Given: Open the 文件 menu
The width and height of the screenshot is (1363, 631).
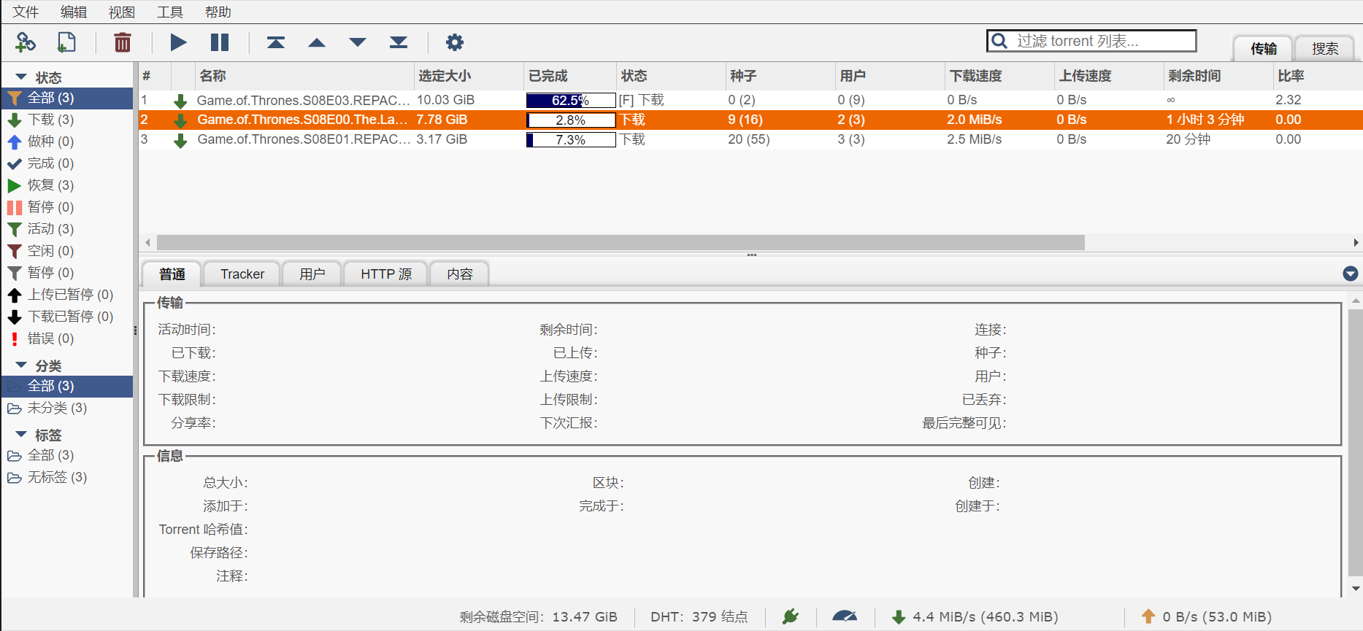Looking at the screenshot, I should point(26,12).
